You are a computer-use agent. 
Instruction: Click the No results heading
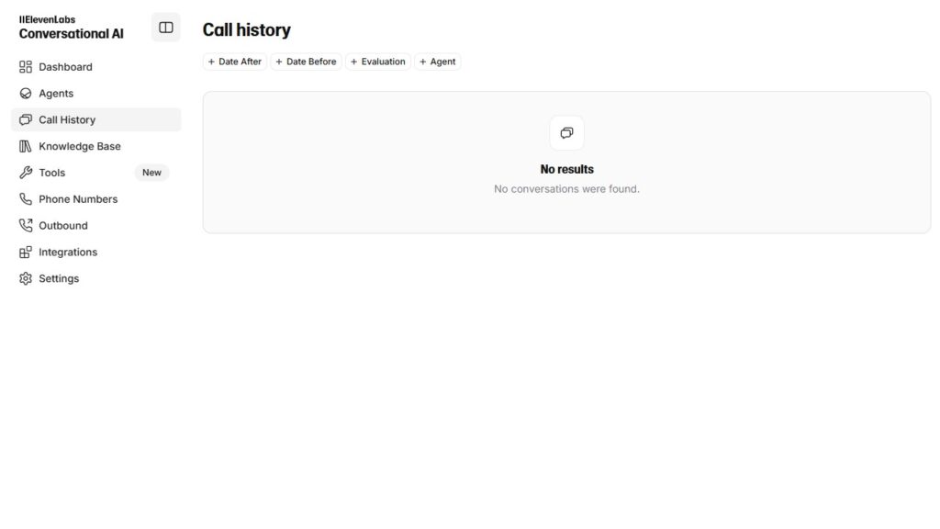(566, 170)
